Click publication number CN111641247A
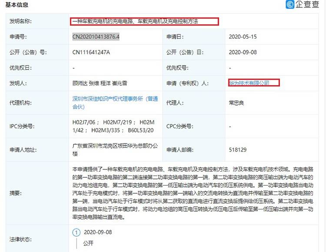326x252 pixels. pos(91,52)
